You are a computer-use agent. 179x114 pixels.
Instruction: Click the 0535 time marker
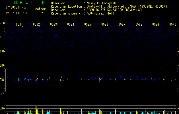[x=88, y=25]
